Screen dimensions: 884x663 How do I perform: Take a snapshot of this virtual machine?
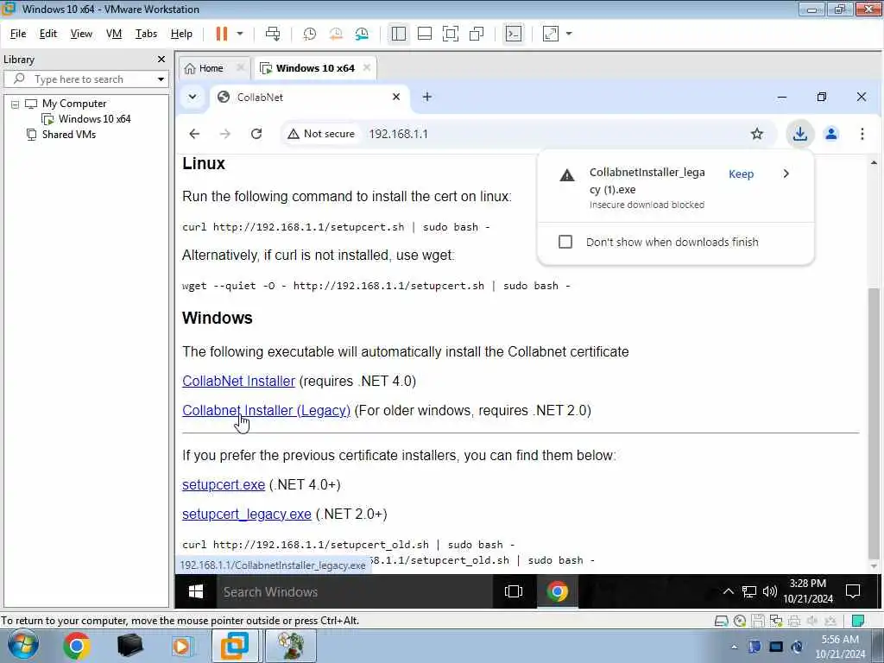point(310,34)
